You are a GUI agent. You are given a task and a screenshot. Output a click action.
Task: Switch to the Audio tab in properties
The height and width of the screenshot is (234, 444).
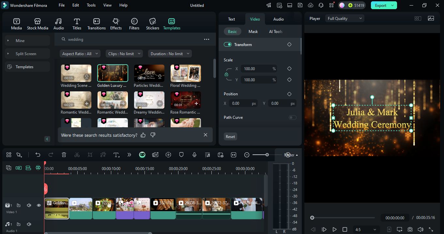[x=278, y=19]
